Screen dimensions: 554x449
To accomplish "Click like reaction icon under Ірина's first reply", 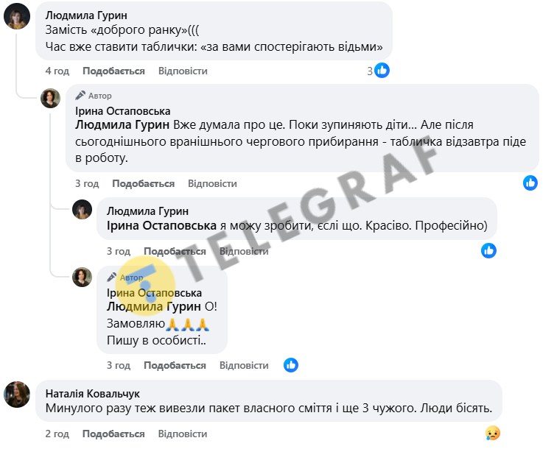I will pos(530,183).
